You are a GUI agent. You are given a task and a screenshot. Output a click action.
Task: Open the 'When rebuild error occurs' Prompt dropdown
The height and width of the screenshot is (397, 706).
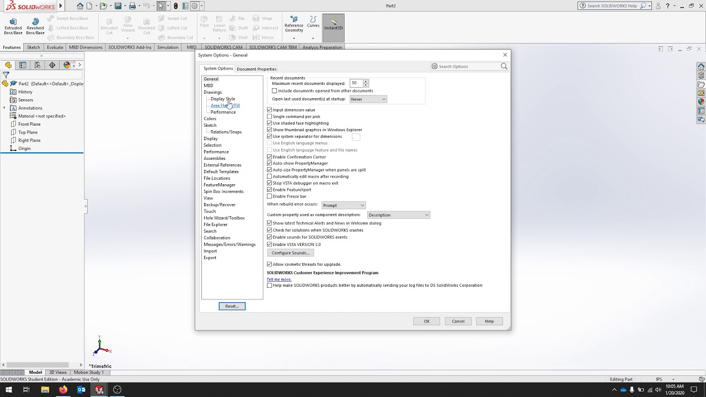click(343, 205)
